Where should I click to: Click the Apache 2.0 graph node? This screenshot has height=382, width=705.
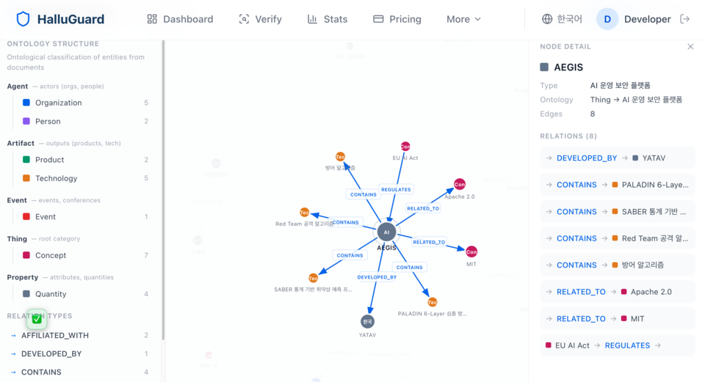coord(460,184)
